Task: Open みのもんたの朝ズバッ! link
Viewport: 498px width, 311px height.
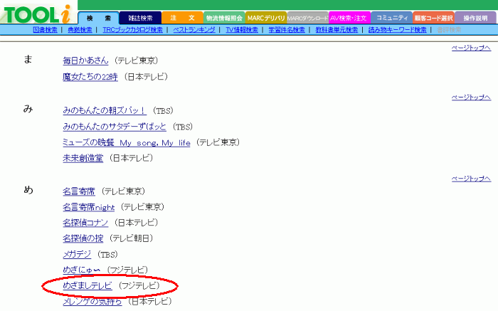Action: click(x=105, y=110)
